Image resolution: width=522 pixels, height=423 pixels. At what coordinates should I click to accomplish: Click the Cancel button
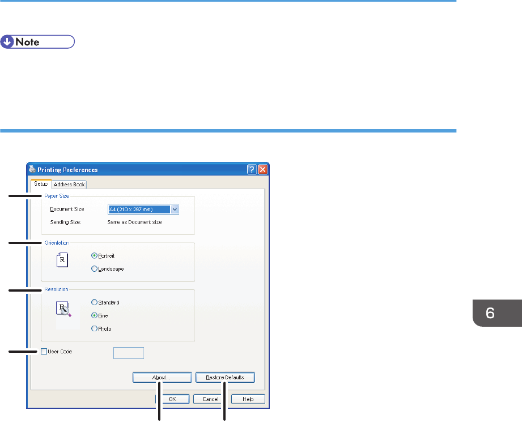(x=210, y=399)
